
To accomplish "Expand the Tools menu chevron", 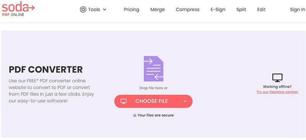I will click(x=104, y=10).
